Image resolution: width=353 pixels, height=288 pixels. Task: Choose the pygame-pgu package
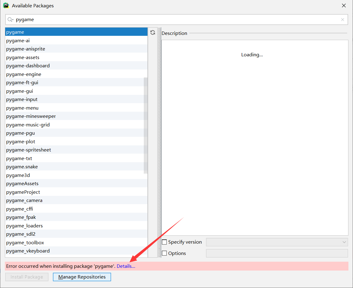(76, 133)
